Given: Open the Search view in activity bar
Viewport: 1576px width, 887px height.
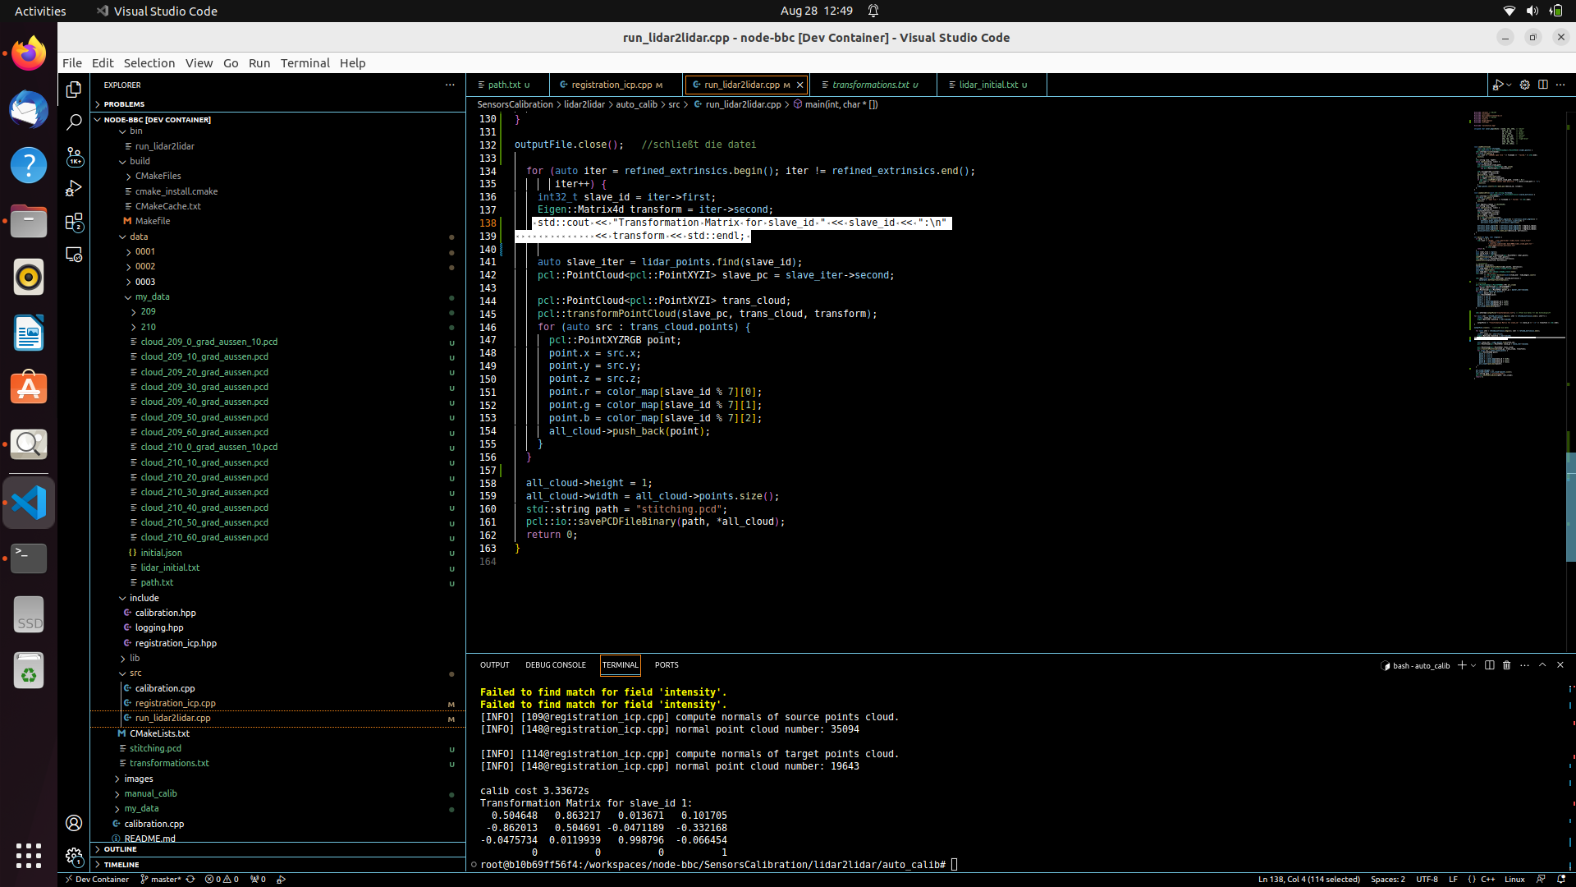Looking at the screenshot, I should (x=74, y=122).
